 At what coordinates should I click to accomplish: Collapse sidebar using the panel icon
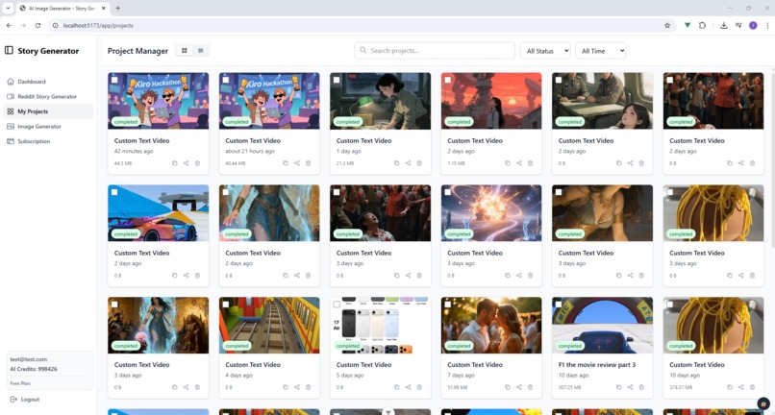(9, 50)
